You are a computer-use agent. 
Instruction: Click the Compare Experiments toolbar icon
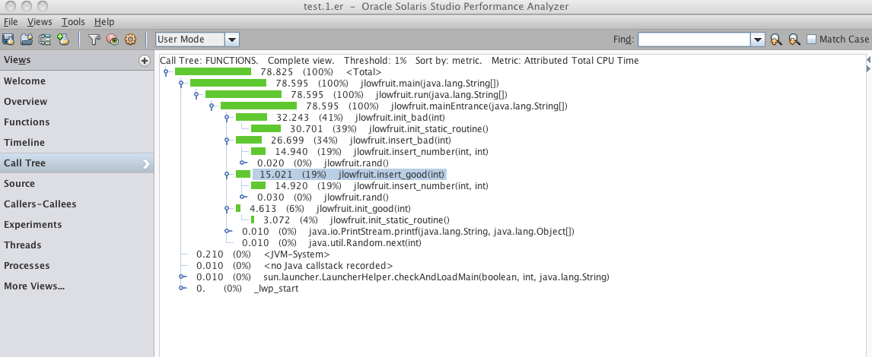click(45, 39)
